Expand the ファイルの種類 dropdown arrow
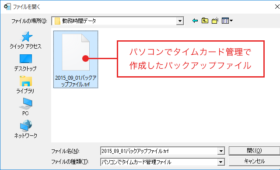The height and width of the screenshot is (170, 280). click(x=221, y=162)
